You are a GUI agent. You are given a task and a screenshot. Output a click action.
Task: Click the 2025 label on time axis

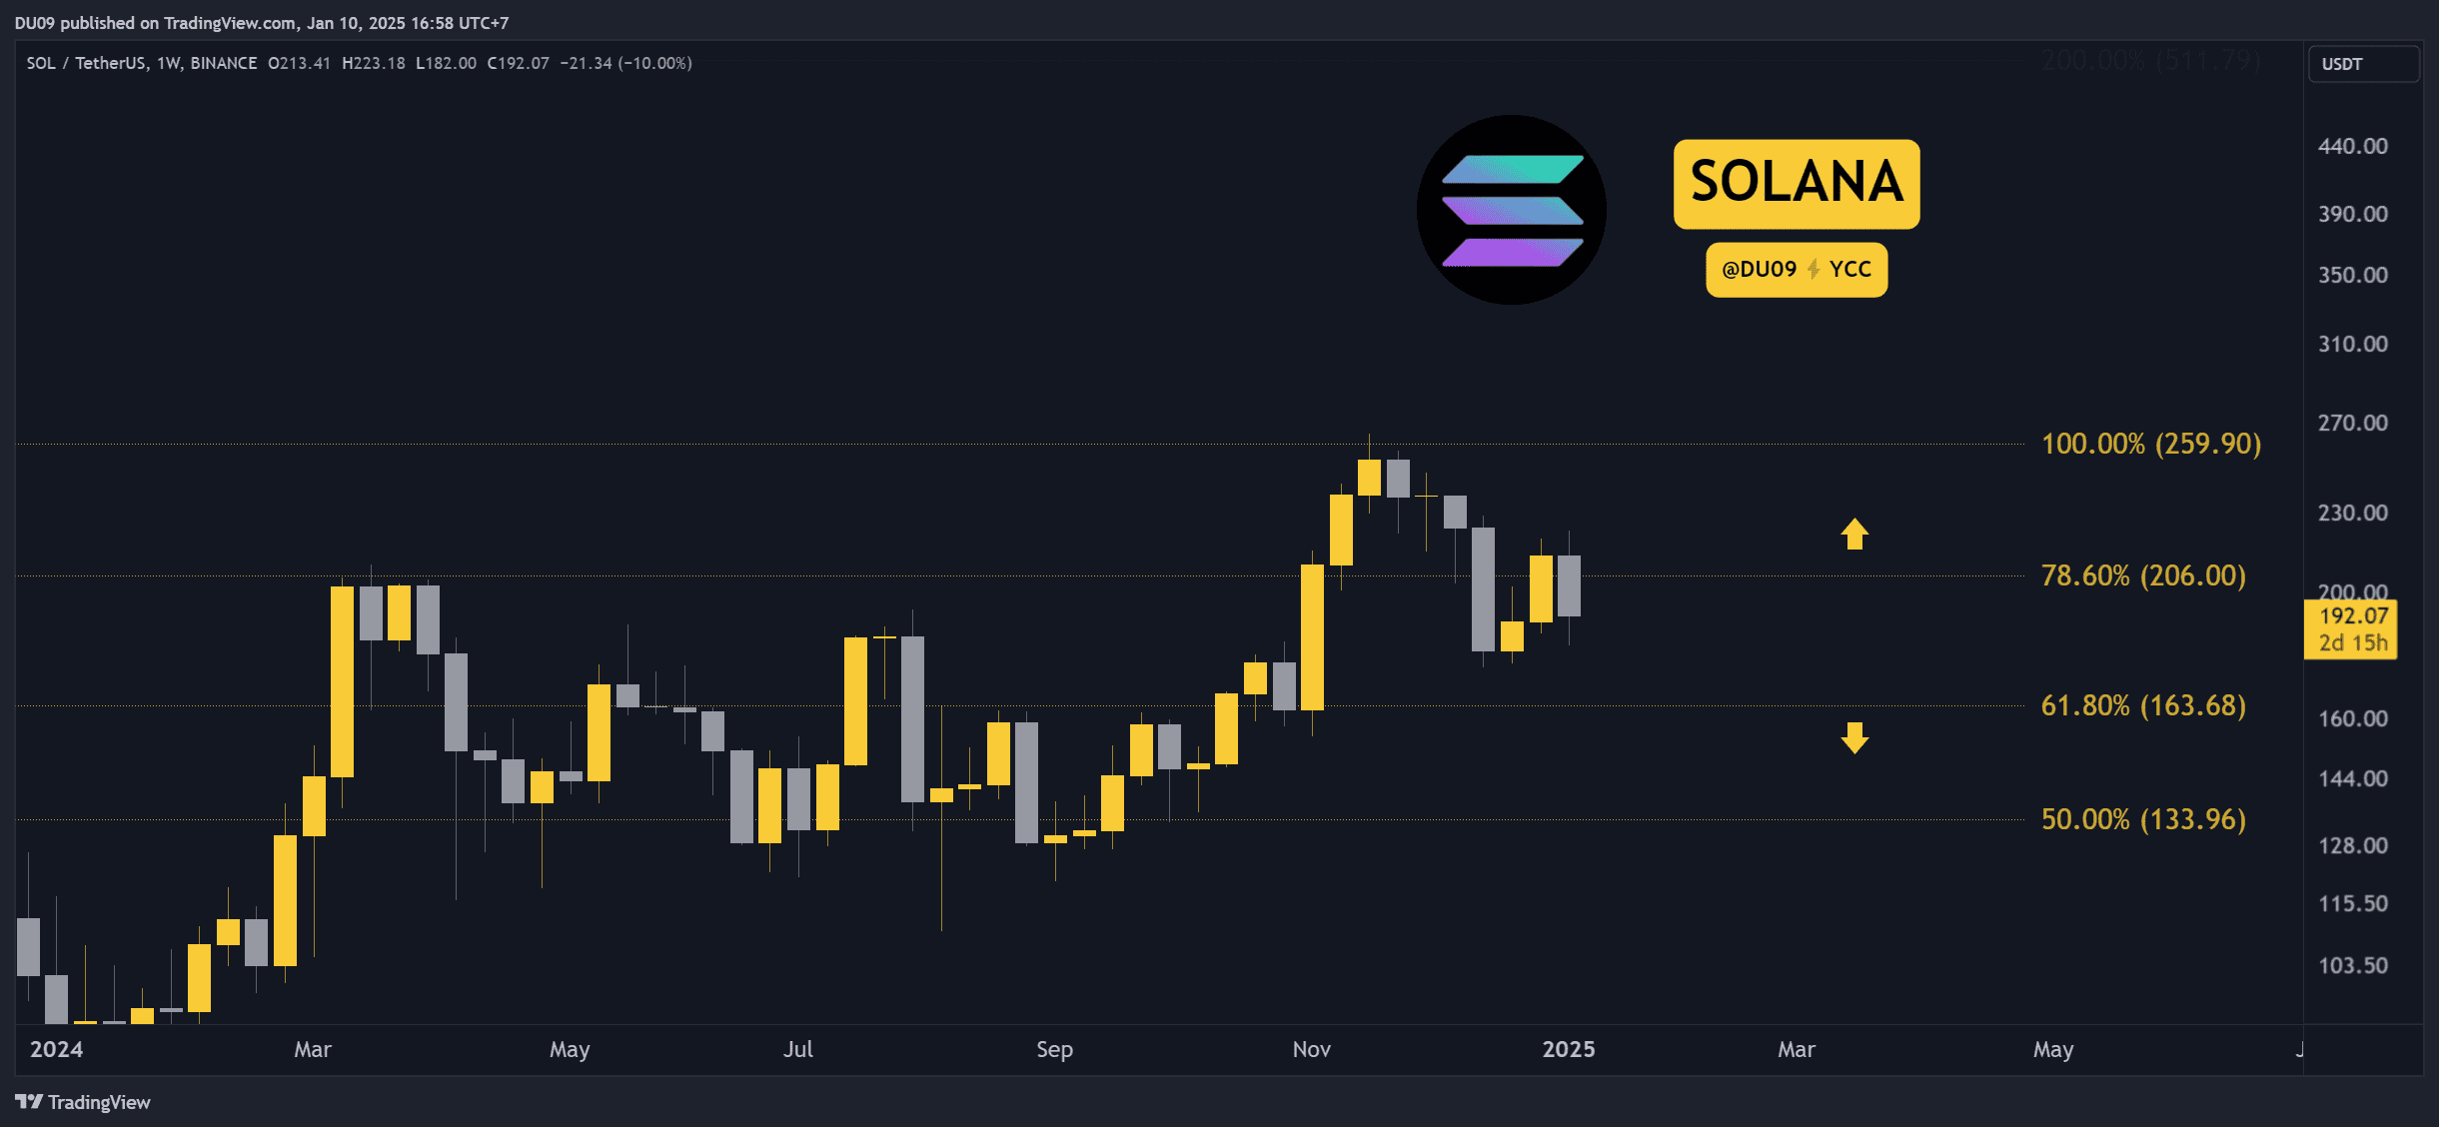point(1568,1049)
